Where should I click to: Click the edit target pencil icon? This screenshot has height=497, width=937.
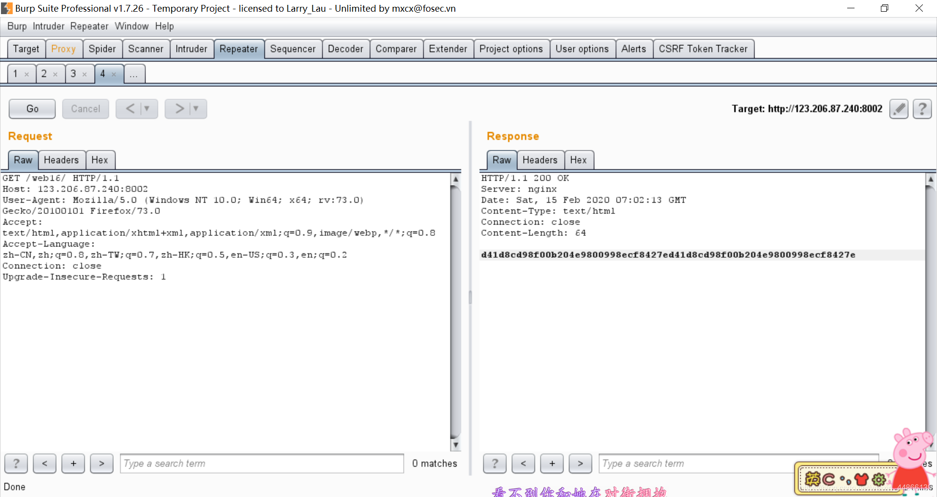[898, 109]
